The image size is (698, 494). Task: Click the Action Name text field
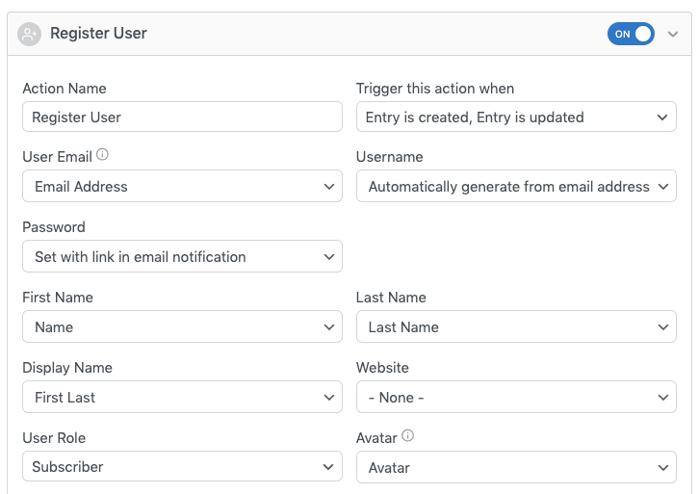tap(183, 117)
